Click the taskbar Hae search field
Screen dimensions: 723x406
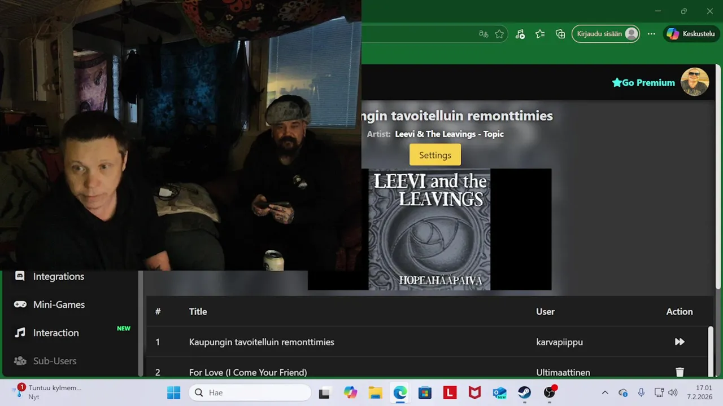[x=250, y=392]
